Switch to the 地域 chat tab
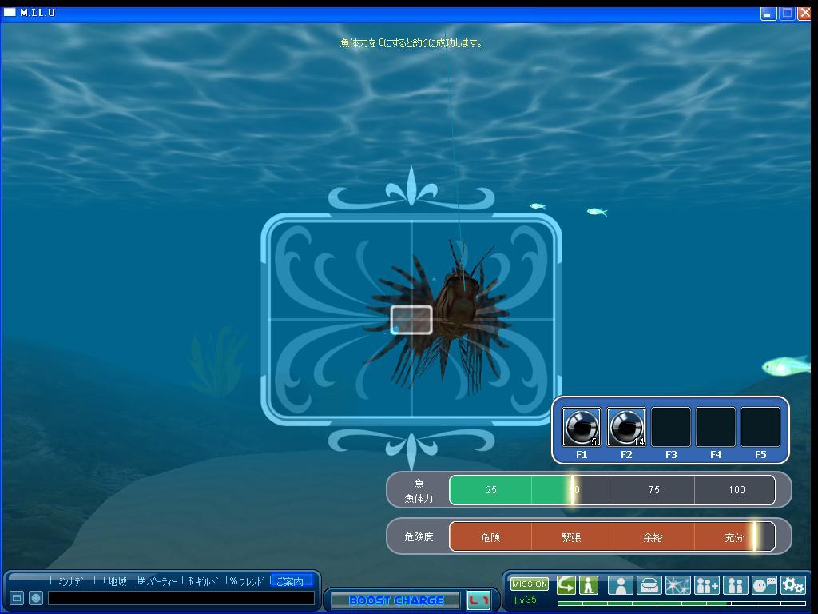 tap(117, 581)
